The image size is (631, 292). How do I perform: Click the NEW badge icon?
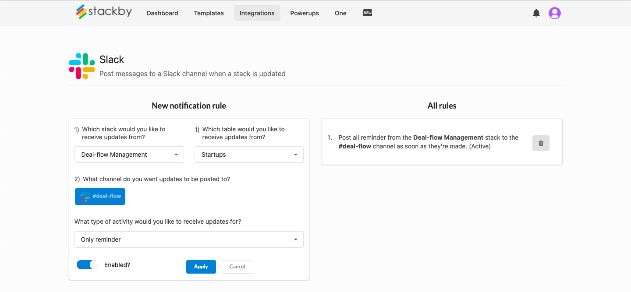point(368,13)
